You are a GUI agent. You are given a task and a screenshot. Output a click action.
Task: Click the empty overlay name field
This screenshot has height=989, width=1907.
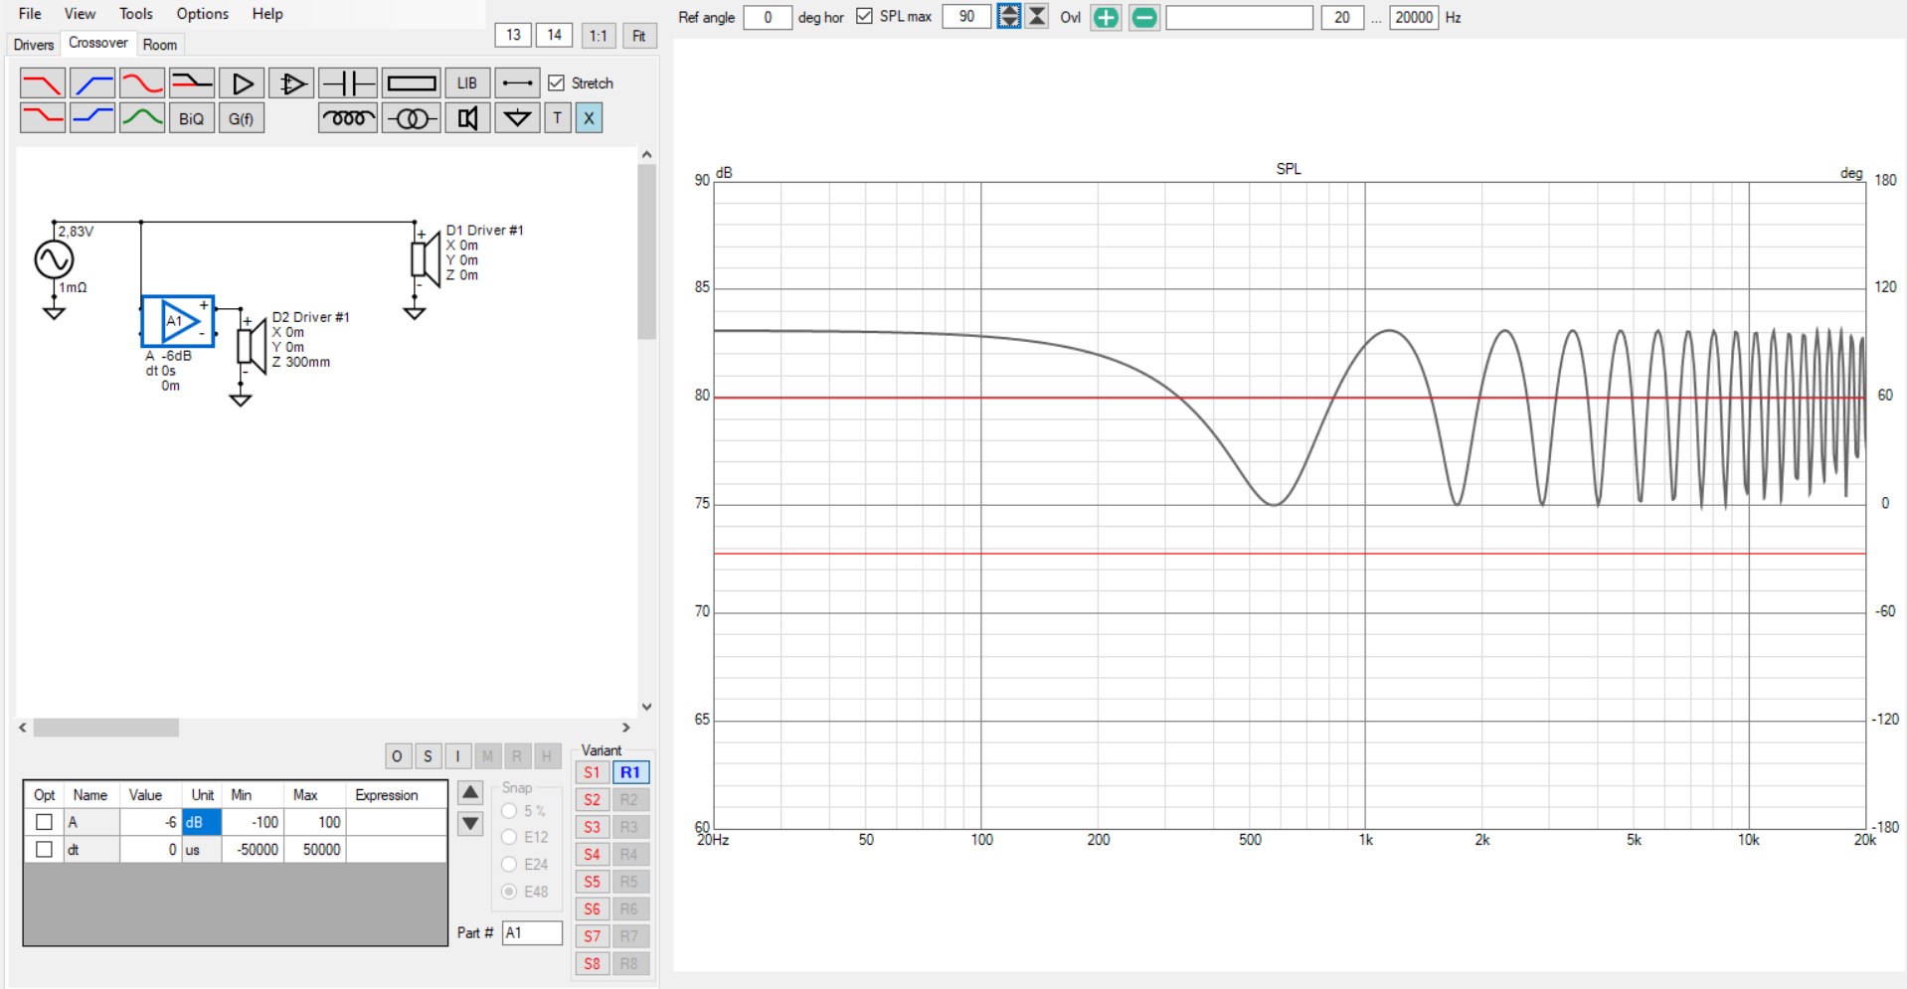(x=1240, y=17)
